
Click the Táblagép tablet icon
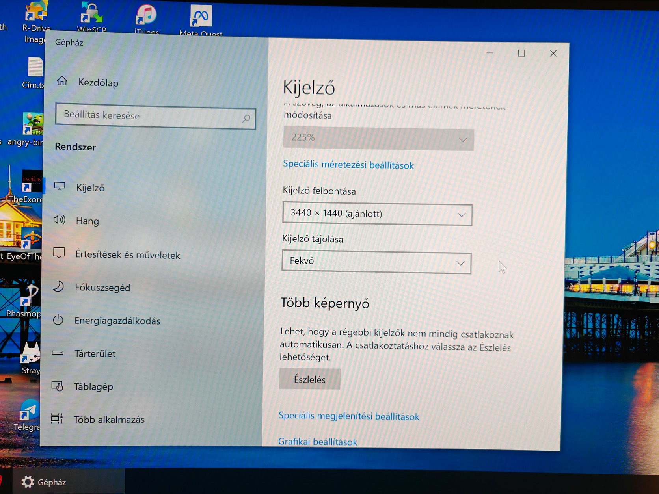(58, 386)
